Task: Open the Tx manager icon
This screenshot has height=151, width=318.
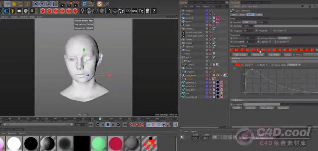Action: [141, 11]
